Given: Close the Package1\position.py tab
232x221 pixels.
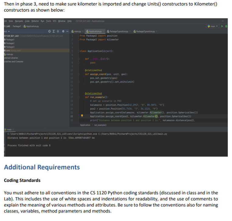Looking at the screenshot, I should pos(130,31).
